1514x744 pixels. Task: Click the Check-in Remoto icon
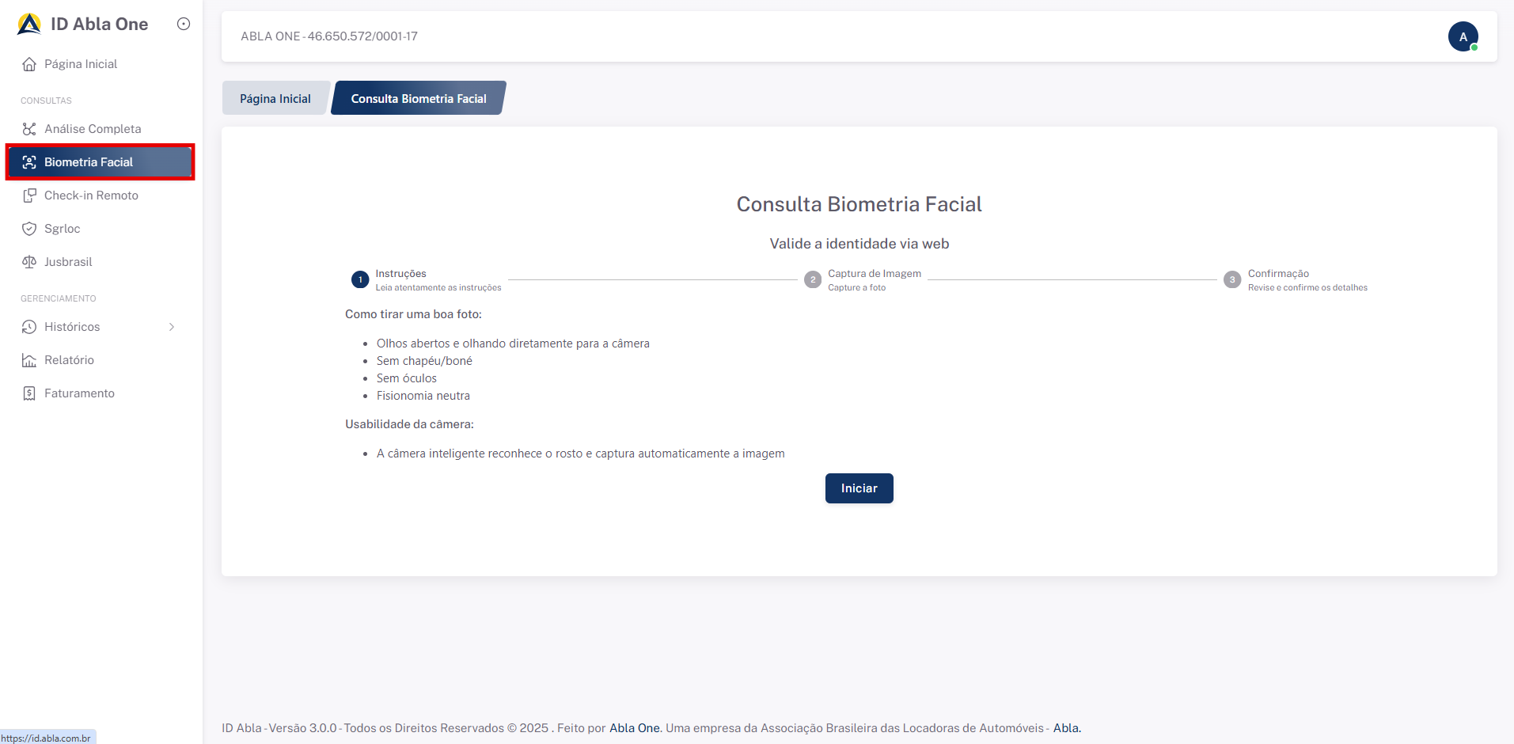29,195
